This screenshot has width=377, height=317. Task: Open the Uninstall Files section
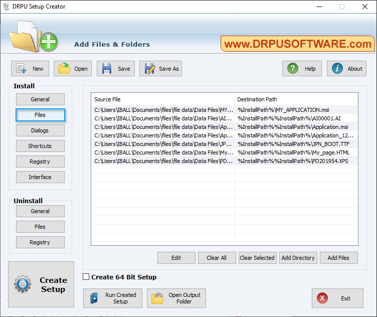40,227
